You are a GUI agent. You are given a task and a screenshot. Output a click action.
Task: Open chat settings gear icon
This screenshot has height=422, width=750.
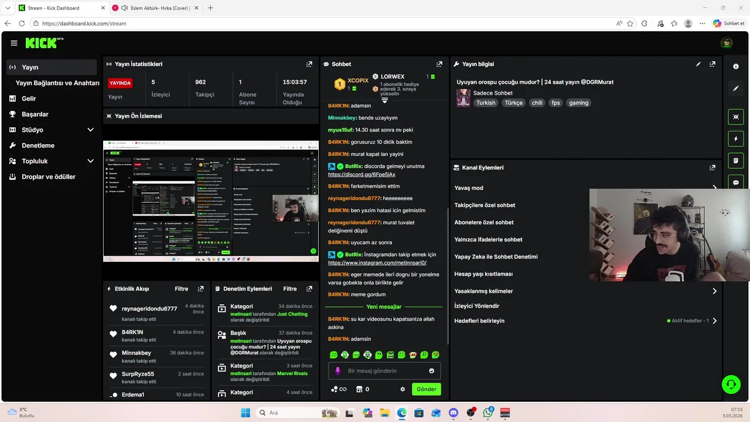click(x=403, y=389)
